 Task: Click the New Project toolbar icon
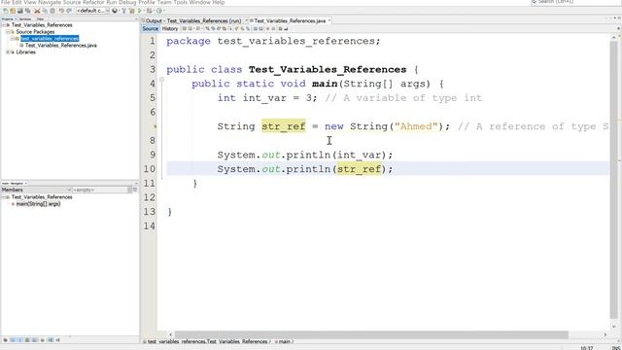tap(13, 11)
